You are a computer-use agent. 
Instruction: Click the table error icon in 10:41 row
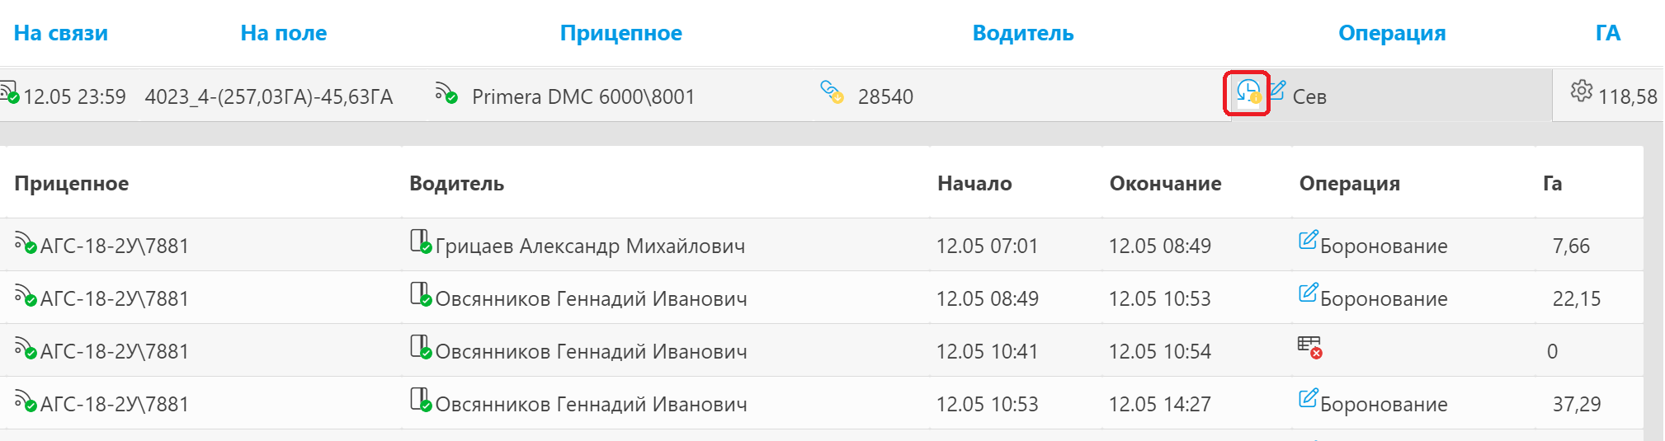click(x=1309, y=347)
